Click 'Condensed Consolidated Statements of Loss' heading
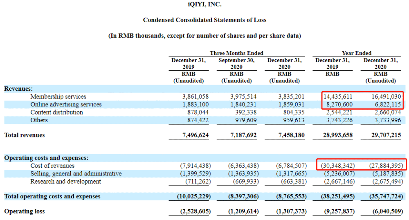This screenshot has width=409, height=220. click(204, 20)
